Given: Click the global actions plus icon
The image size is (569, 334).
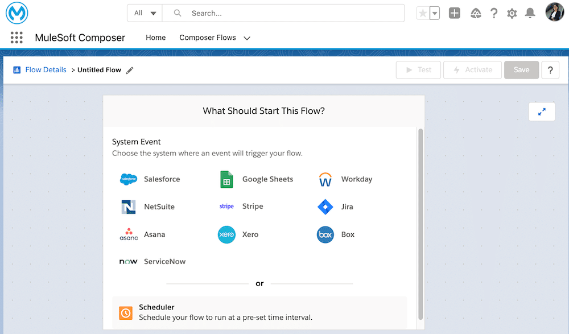Looking at the screenshot, I should coord(454,13).
